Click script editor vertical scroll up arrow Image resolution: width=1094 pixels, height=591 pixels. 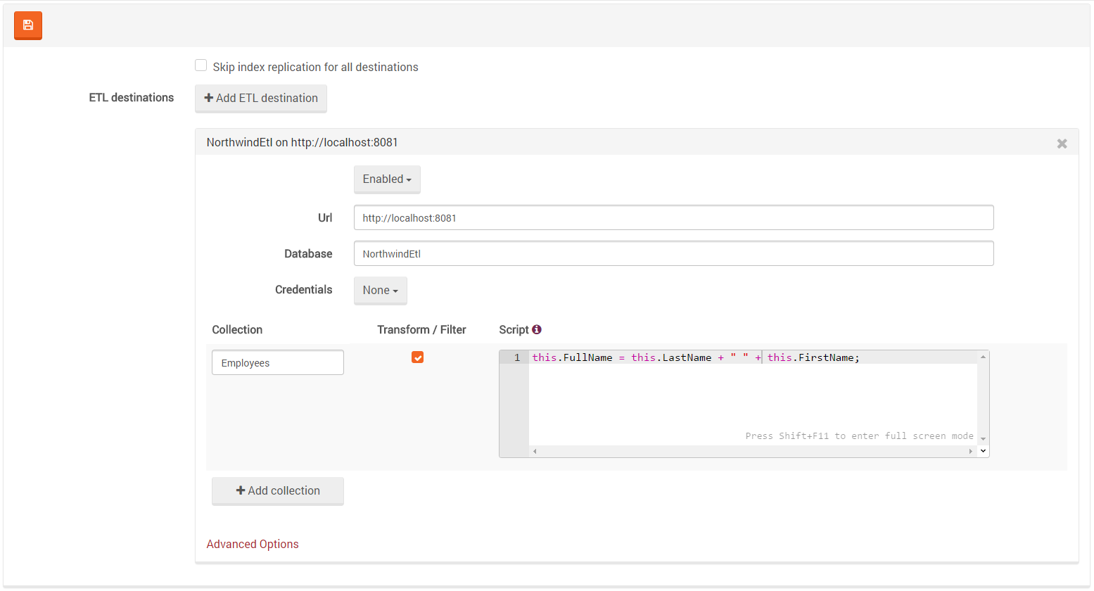point(983,357)
